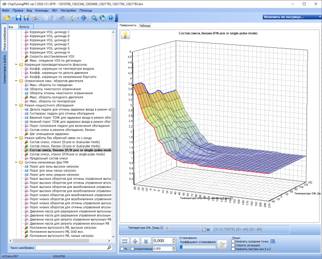The height and width of the screenshot is (259, 322).
Task: Switch to the Таблица tab
Action: click(x=145, y=26)
